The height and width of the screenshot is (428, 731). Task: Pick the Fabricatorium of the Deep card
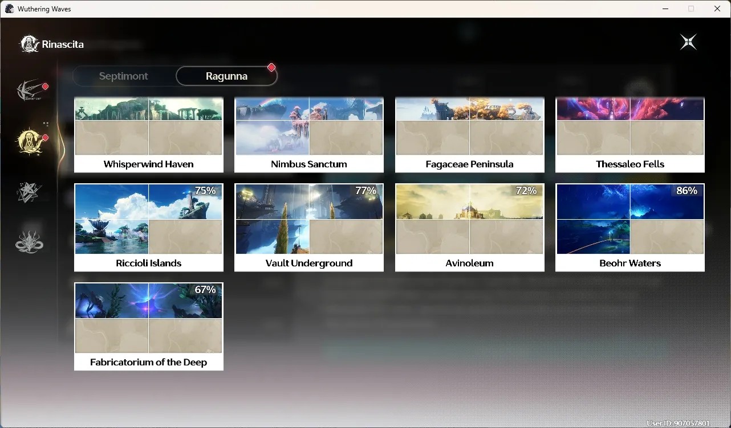click(149, 327)
